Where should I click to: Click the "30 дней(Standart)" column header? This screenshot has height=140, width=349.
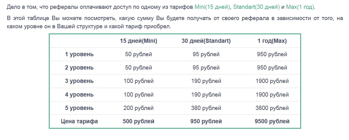tap(206, 41)
